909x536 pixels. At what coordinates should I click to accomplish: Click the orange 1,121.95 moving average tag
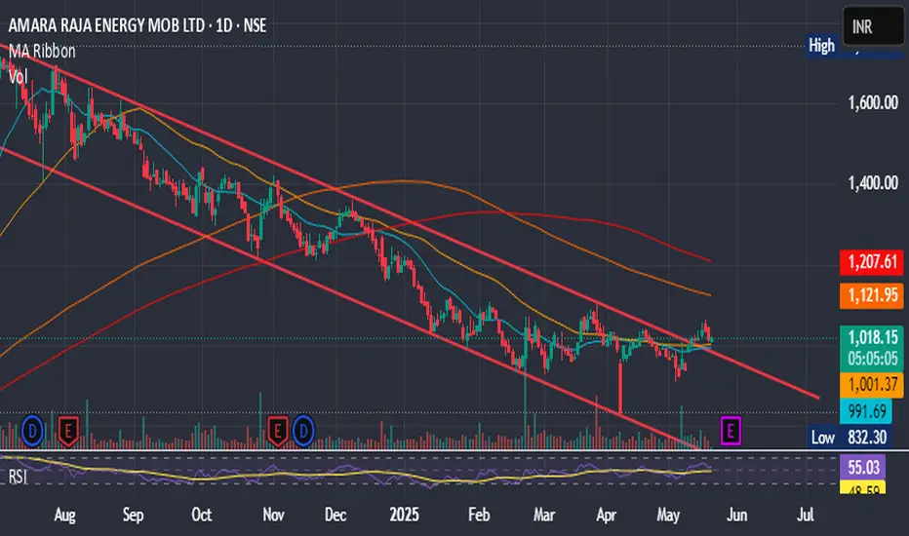click(x=872, y=295)
